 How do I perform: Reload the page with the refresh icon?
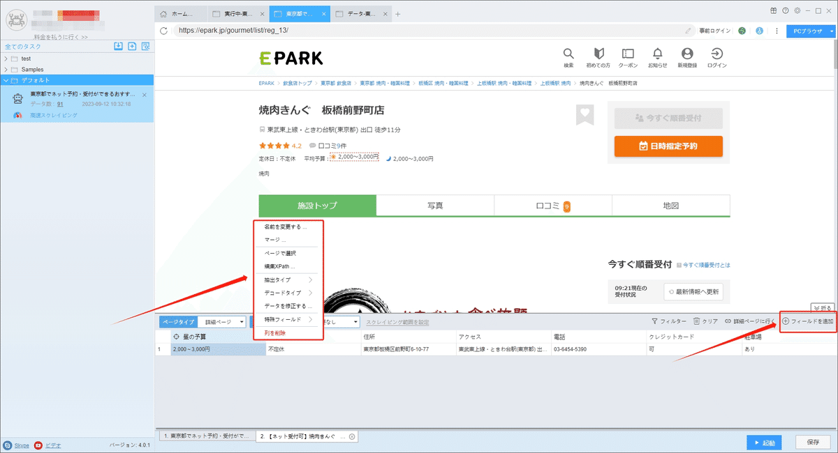click(163, 31)
